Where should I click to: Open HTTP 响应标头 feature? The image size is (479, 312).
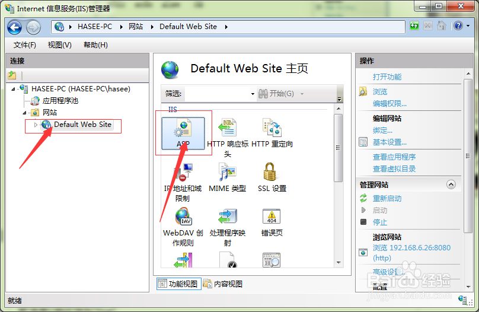pyautogui.click(x=228, y=138)
